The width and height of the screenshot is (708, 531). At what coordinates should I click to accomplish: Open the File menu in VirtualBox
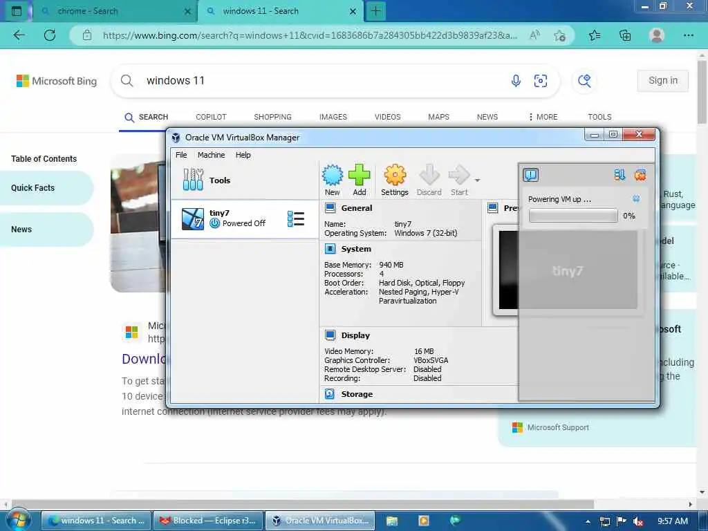[x=181, y=155]
